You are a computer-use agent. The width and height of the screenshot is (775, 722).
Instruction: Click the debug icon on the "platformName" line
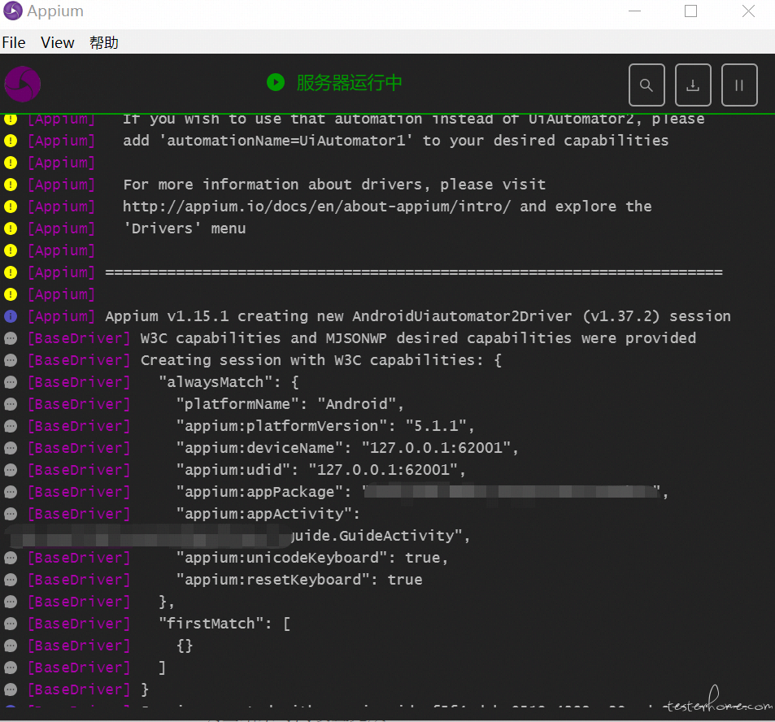pos(11,404)
